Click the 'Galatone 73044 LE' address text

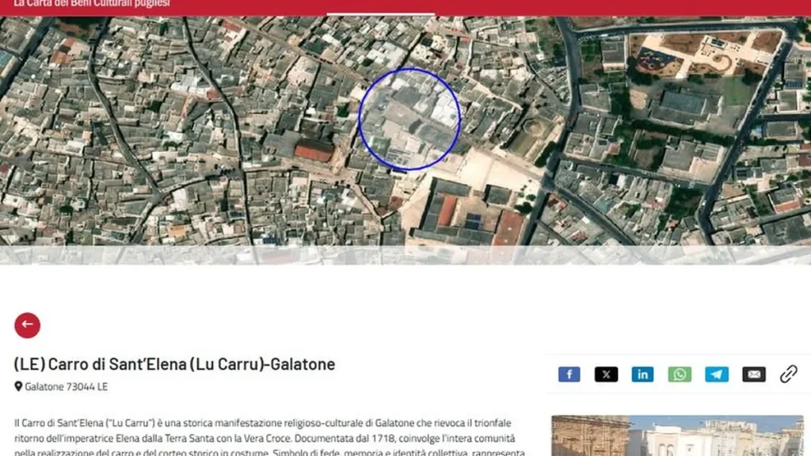(67, 386)
